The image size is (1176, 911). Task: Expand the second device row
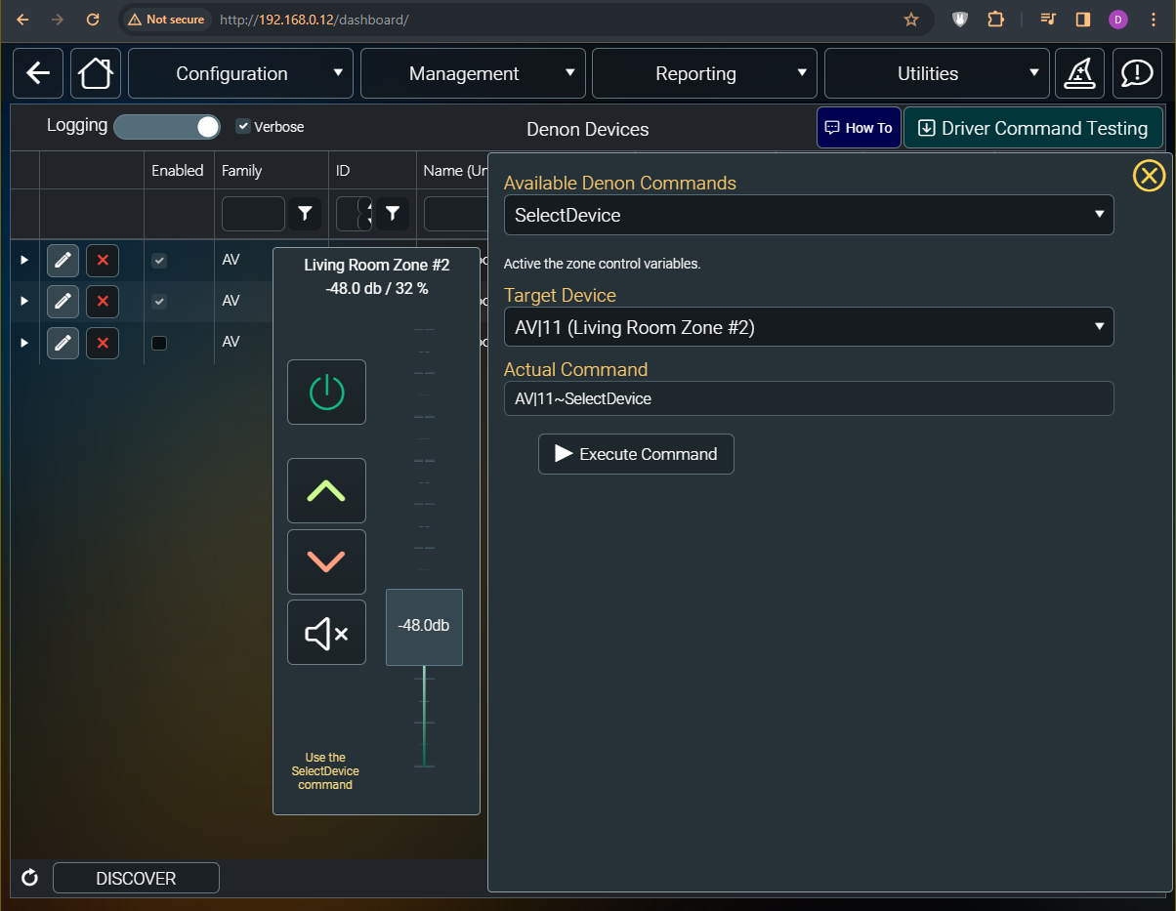tap(24, 301)
